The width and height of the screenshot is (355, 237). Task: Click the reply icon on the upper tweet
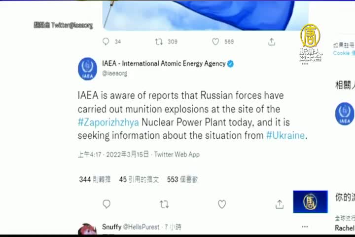(x=106, y=41)
